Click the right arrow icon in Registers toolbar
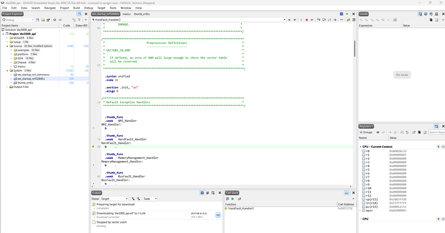 [x=390, y=132]
